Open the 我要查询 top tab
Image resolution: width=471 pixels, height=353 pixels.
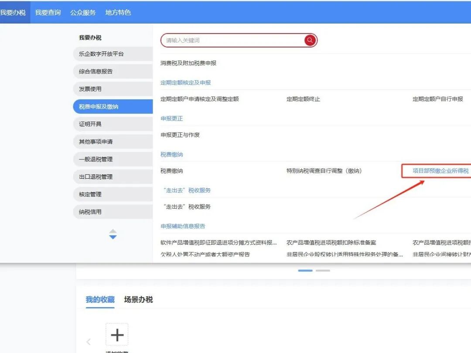(x=48, y=12)
